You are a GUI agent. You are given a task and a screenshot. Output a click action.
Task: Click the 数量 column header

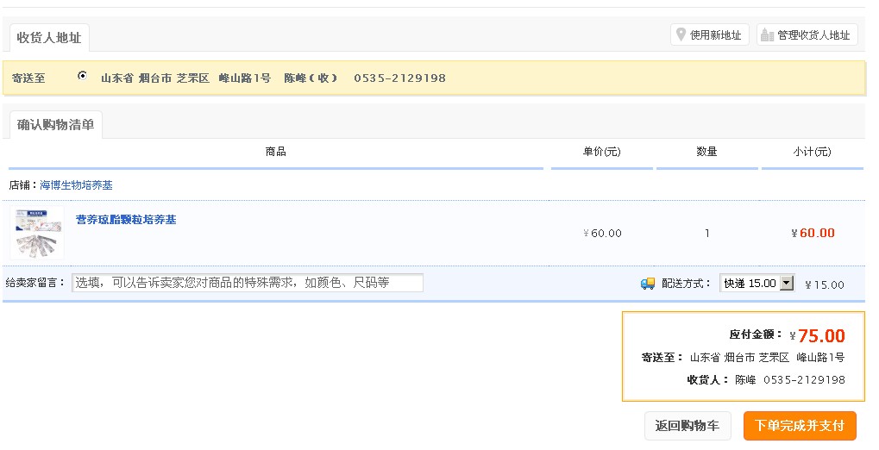[x=706, y=152]
